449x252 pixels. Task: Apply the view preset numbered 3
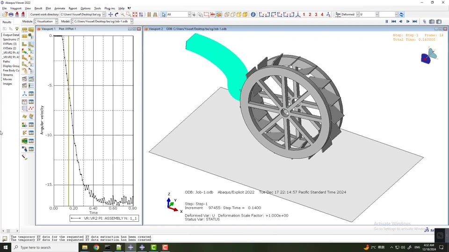316,14
